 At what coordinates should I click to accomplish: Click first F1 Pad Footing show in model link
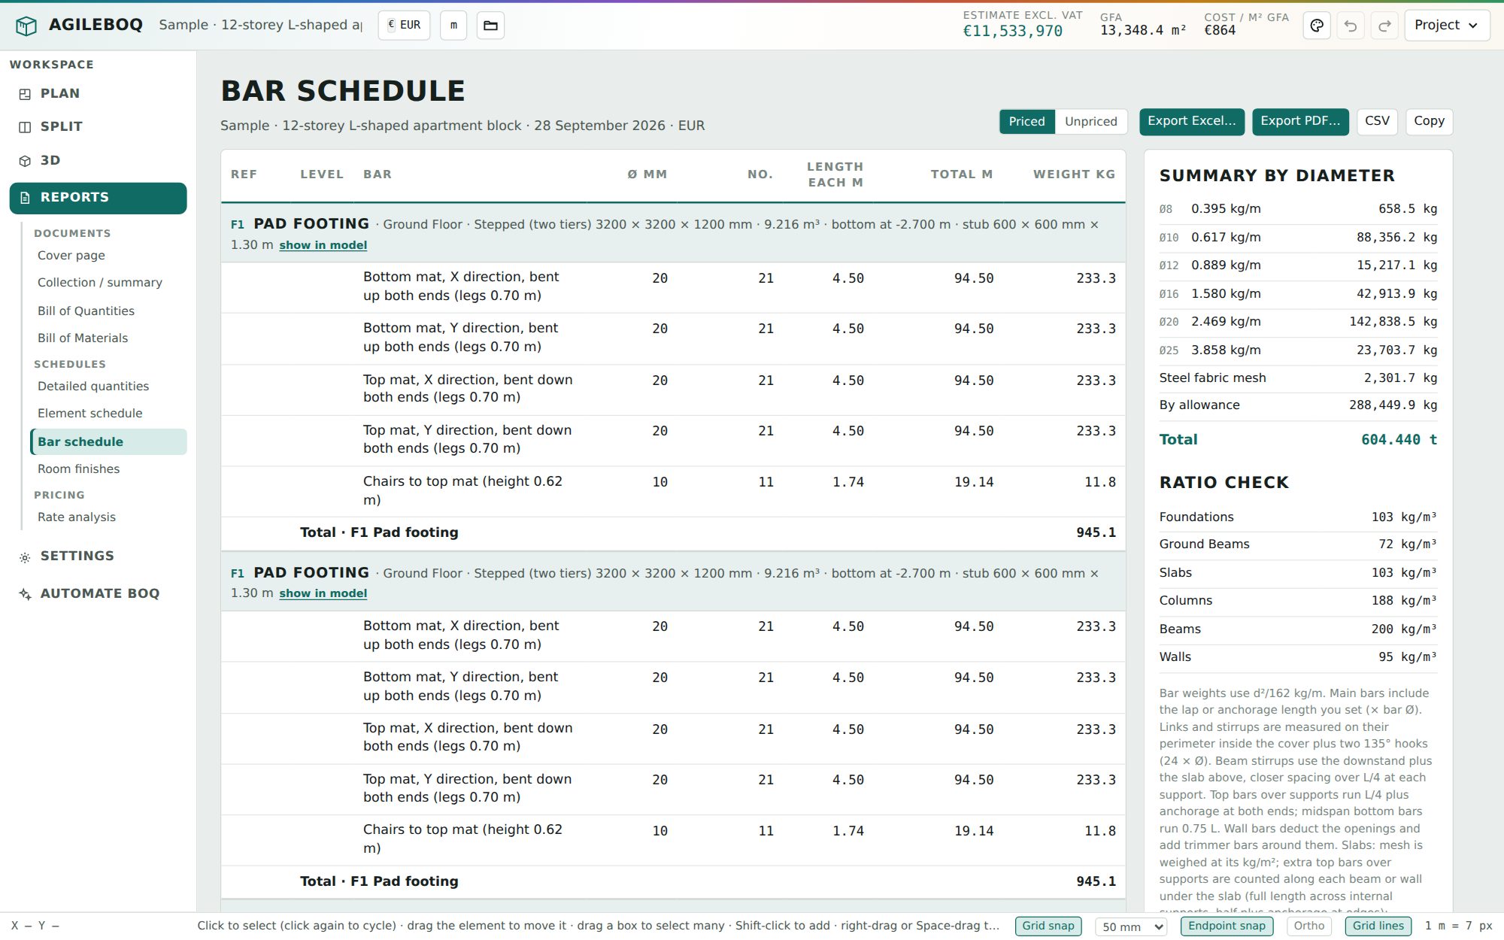pos(323,245)
